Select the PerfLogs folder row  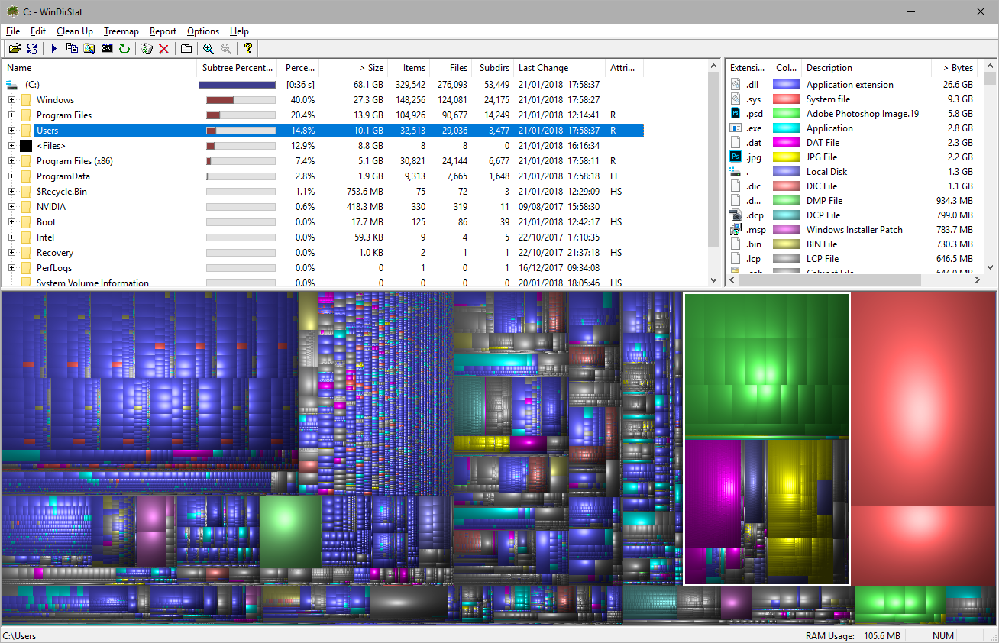(x=324, y=268)
